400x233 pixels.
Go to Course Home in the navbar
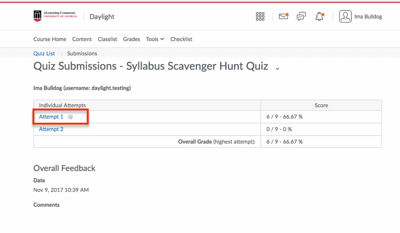[50, 39]
